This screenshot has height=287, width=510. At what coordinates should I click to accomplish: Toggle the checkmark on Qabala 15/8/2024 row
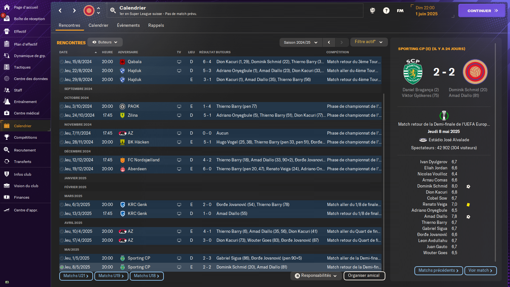tap(62, 62)
